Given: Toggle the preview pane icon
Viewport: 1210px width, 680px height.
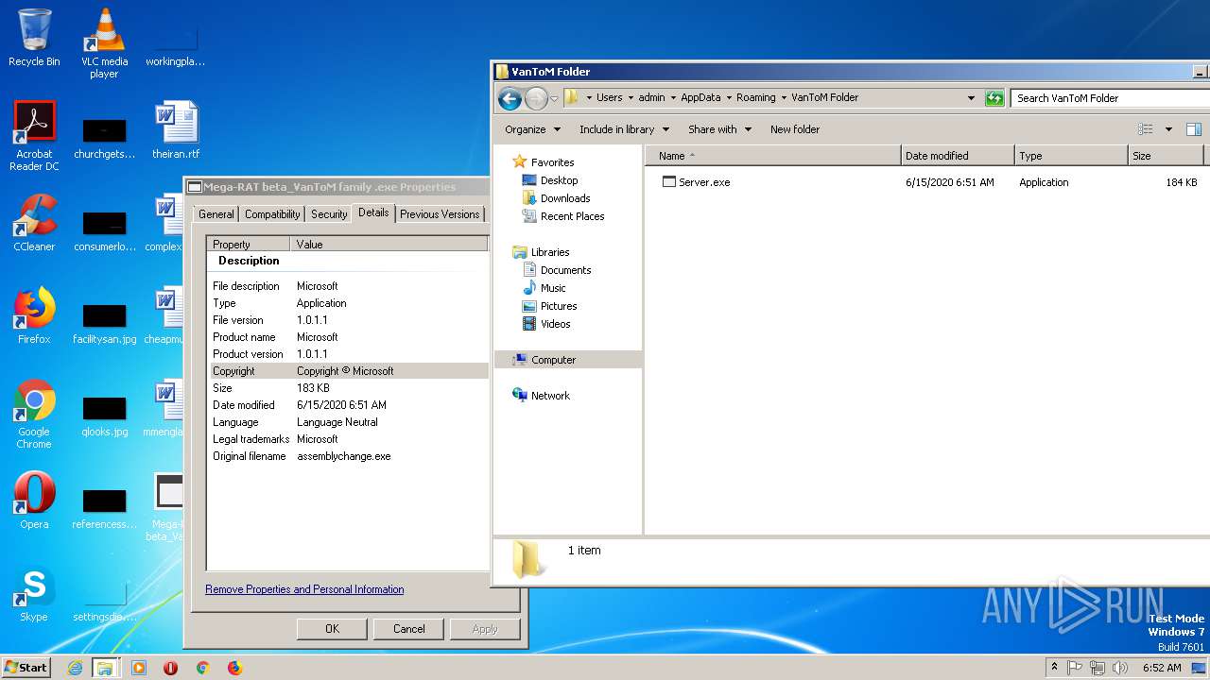Looking at the screenshot, I should coord(1193,129).
